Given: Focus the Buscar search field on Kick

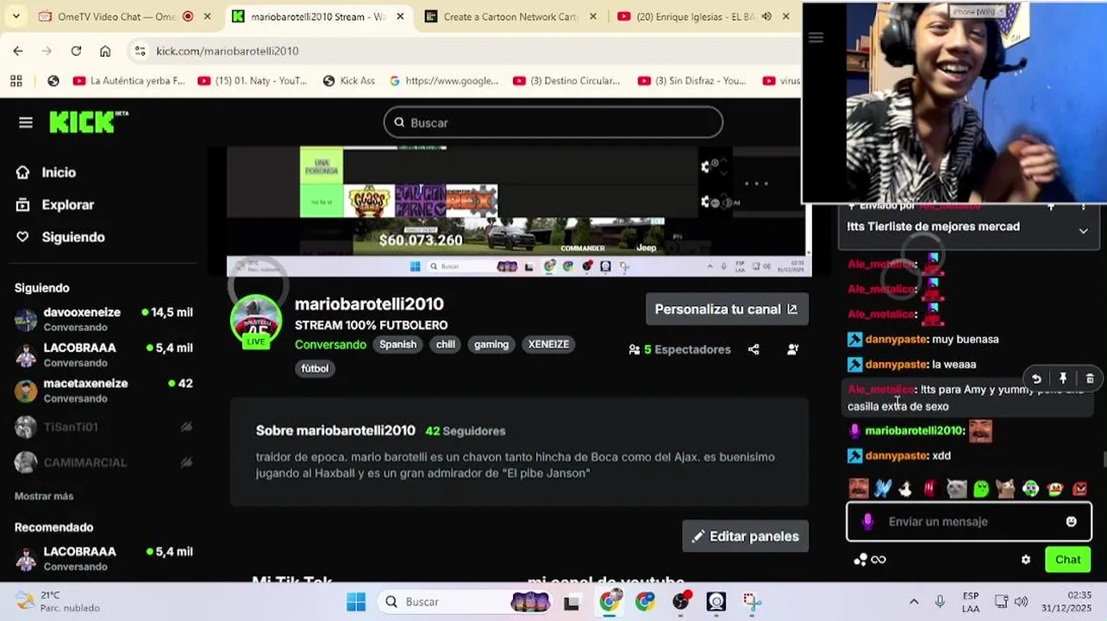Looking at the screenshot, I should (553, 122).
